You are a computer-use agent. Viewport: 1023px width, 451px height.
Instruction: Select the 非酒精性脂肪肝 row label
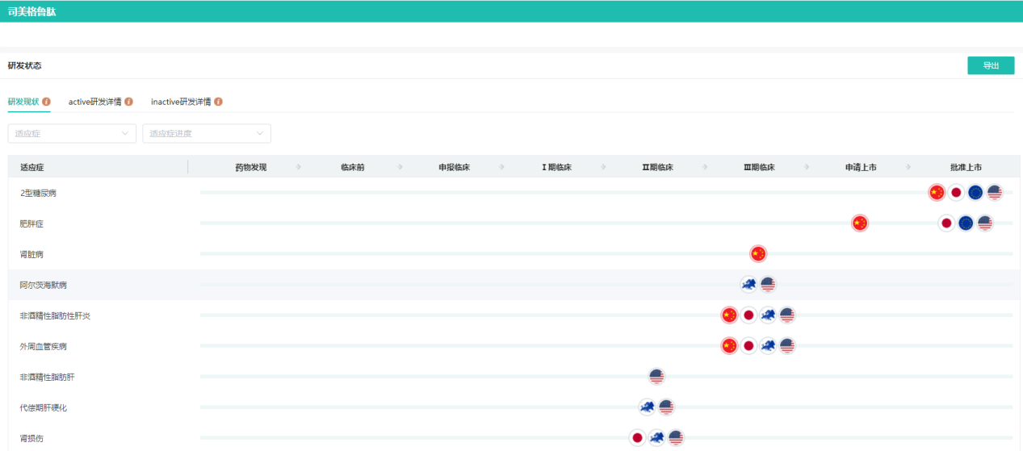coord(48,377)
